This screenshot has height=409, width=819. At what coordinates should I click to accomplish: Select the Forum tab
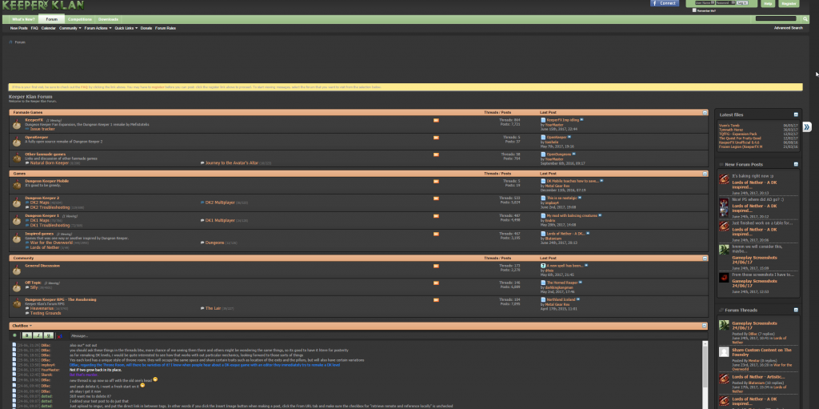[52, 19]
